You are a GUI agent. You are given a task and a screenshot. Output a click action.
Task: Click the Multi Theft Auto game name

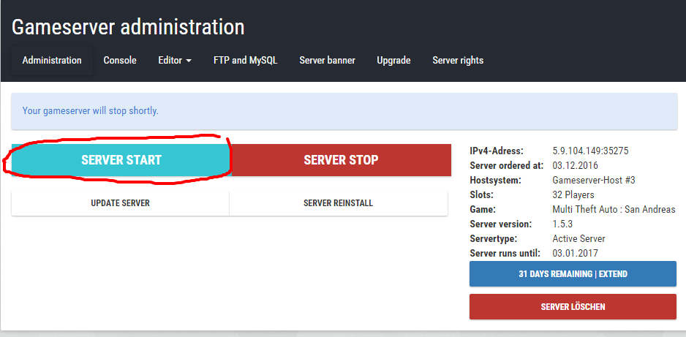[614, 210]
